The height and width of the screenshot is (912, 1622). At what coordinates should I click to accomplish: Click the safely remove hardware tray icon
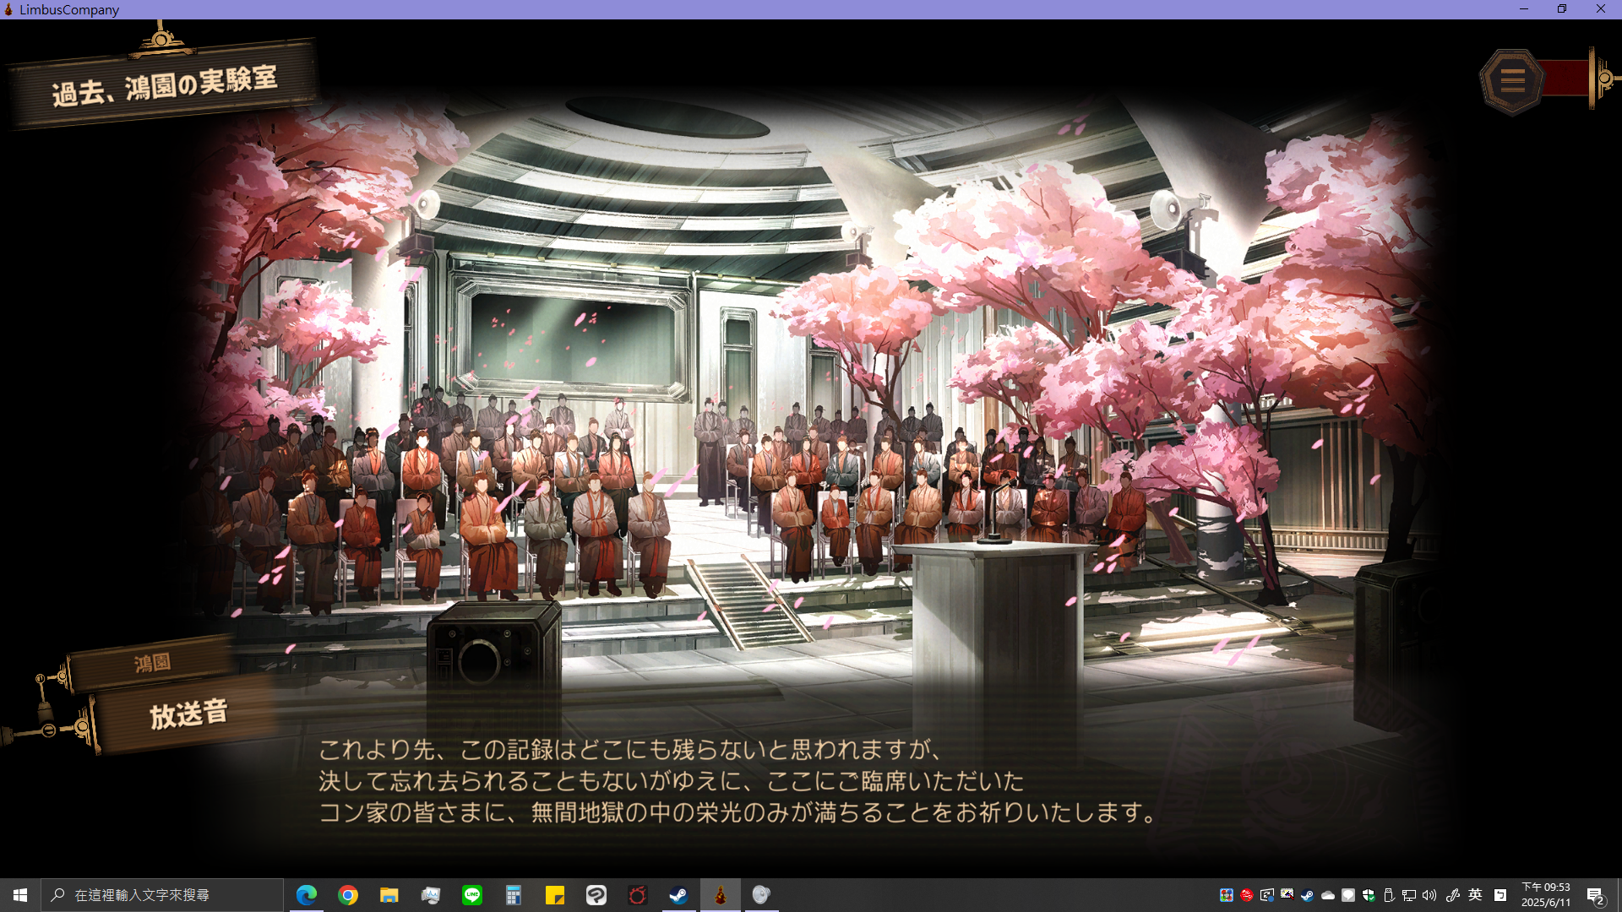(1389, 895)
